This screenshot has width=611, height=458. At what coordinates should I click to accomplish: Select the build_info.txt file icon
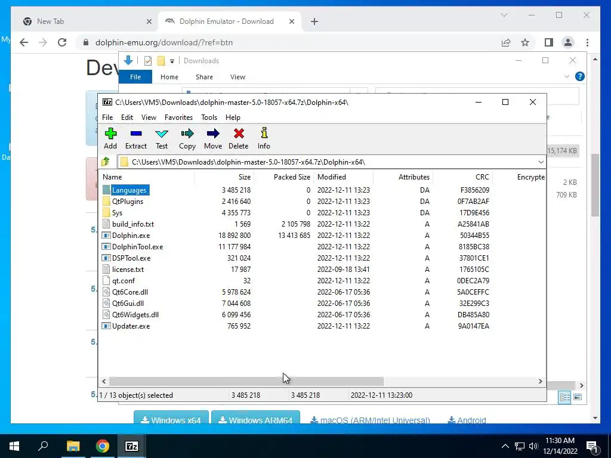pyautogui.click(x=106, y=224)
